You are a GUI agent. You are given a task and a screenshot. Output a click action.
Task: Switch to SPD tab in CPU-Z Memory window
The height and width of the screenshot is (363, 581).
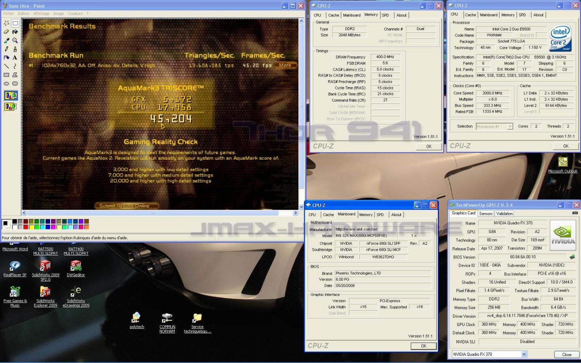pos(385,15)
